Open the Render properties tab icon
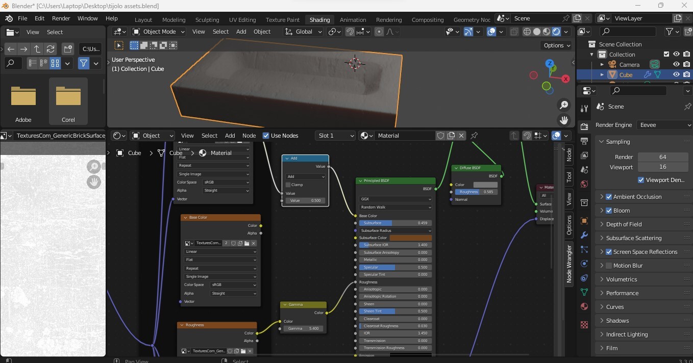 pyautogui.click(x=584, y=126)
